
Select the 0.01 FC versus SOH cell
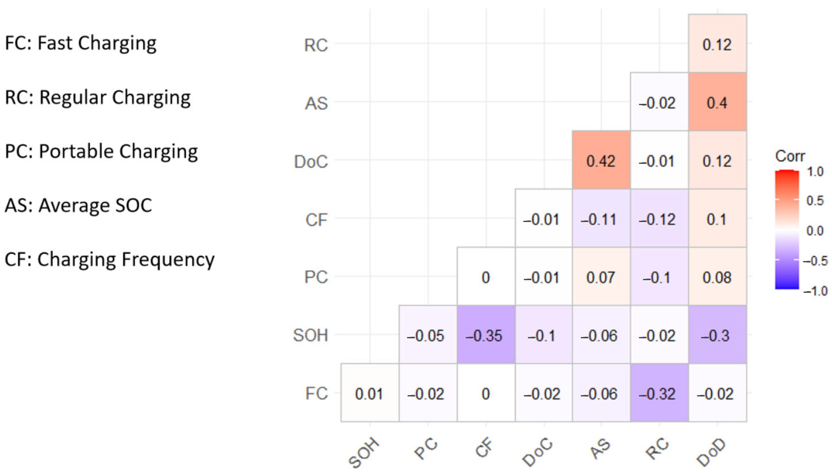tap(369, 393)
